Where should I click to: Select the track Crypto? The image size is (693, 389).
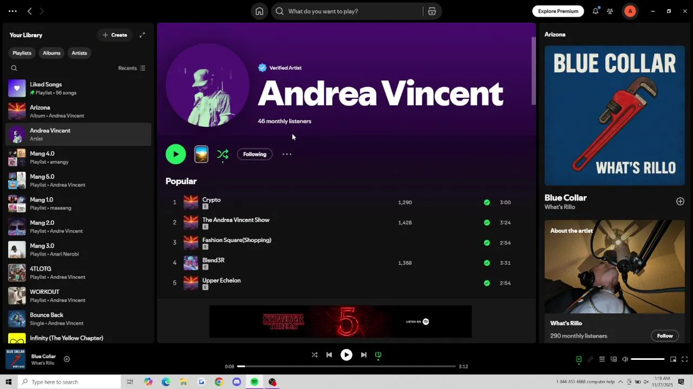click(211, 200)
